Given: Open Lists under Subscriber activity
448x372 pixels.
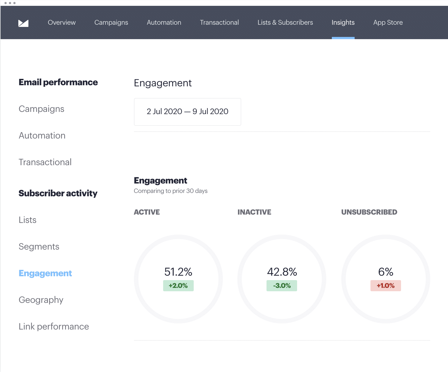Looking at the screenshot, I should [x=28, y=220].
